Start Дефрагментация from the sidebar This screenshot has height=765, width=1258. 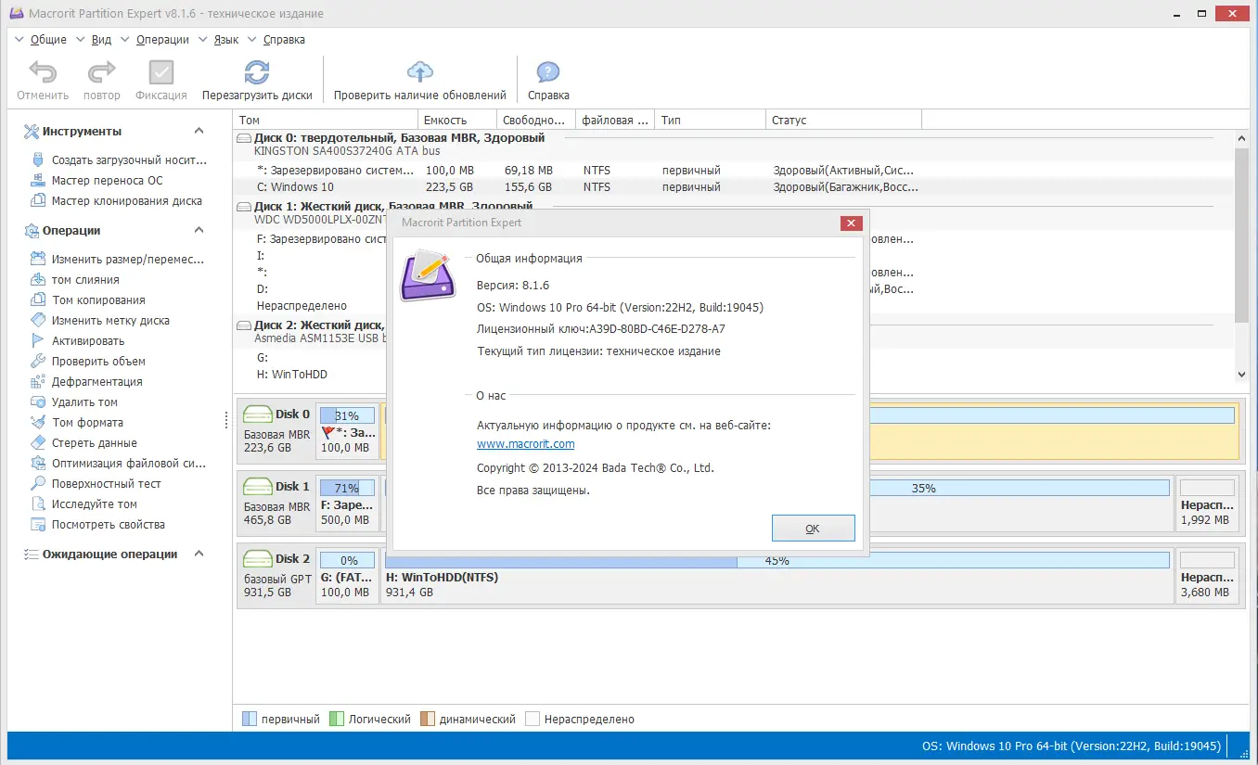coord(86,382)
